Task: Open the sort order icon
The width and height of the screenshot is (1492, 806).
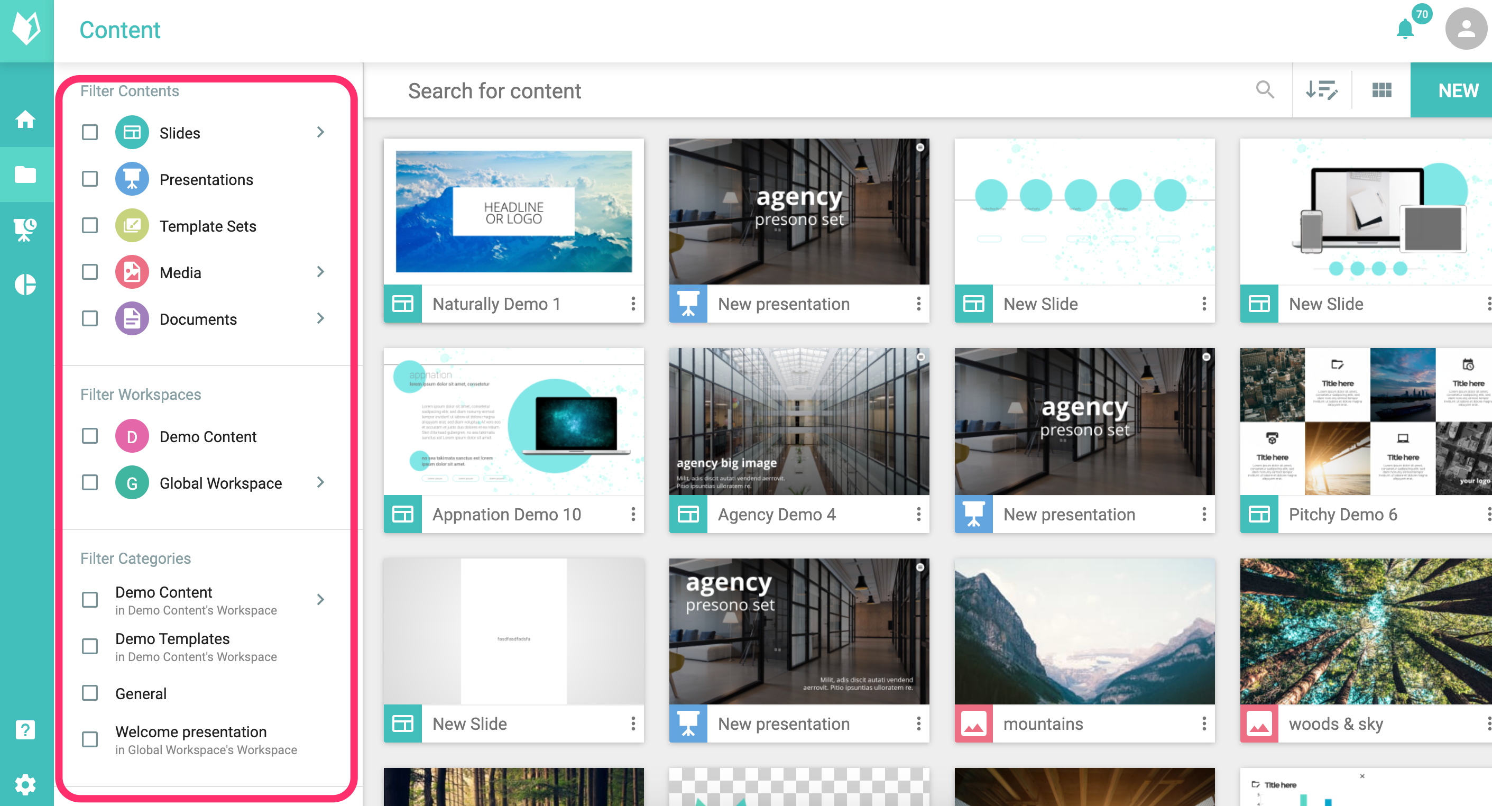Action: pyautogui.click(x=1322, y=90)
